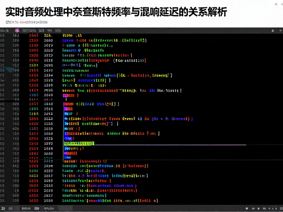Close the page using top-right X
Screen dimensions: 283x212
coord(276,4)
